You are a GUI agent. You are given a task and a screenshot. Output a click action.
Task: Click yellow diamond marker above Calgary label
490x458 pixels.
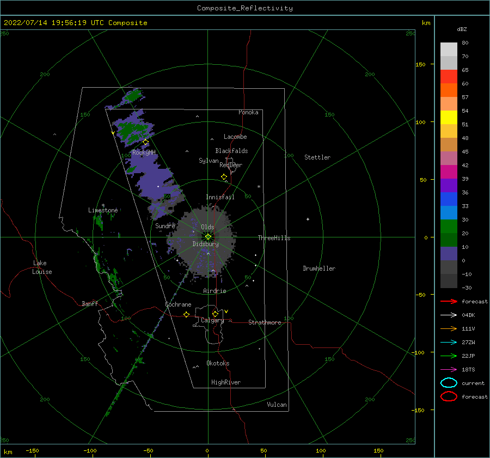coord(215,314)
